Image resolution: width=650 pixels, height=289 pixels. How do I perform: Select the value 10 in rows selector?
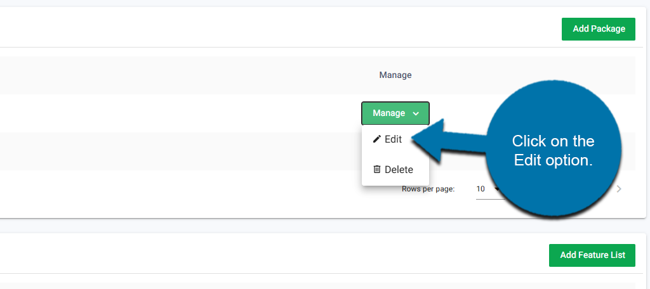481,189
